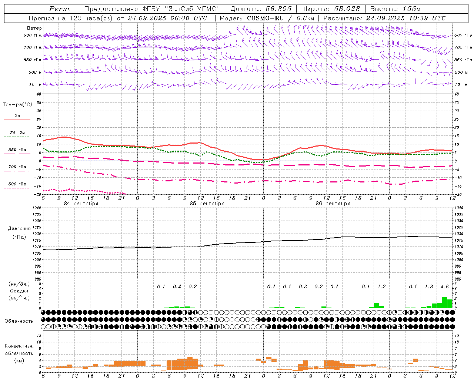The height and width of the screenshot is (379, 474).
Task: Click the "700 гПа" temperature legend entry
Action: (x=17, y=167)
